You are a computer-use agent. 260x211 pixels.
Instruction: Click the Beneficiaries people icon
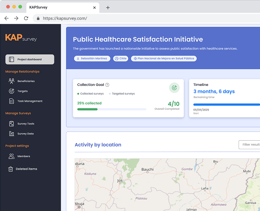pyautogui.click(x=11, y=81)
